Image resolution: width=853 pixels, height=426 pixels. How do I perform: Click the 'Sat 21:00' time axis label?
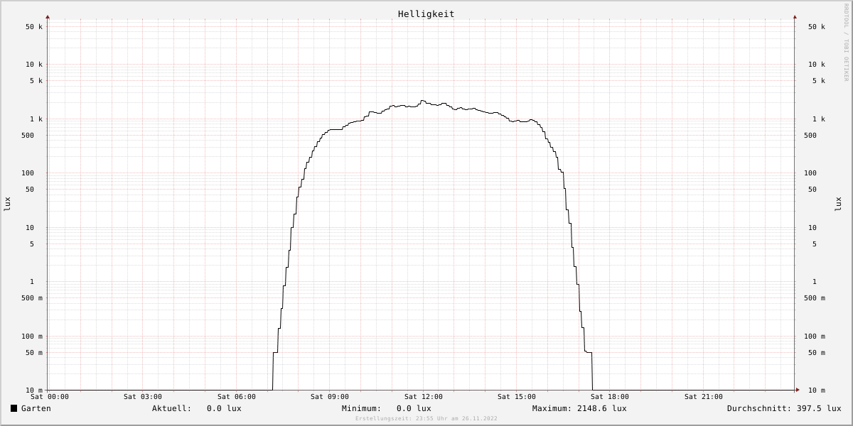704,397
